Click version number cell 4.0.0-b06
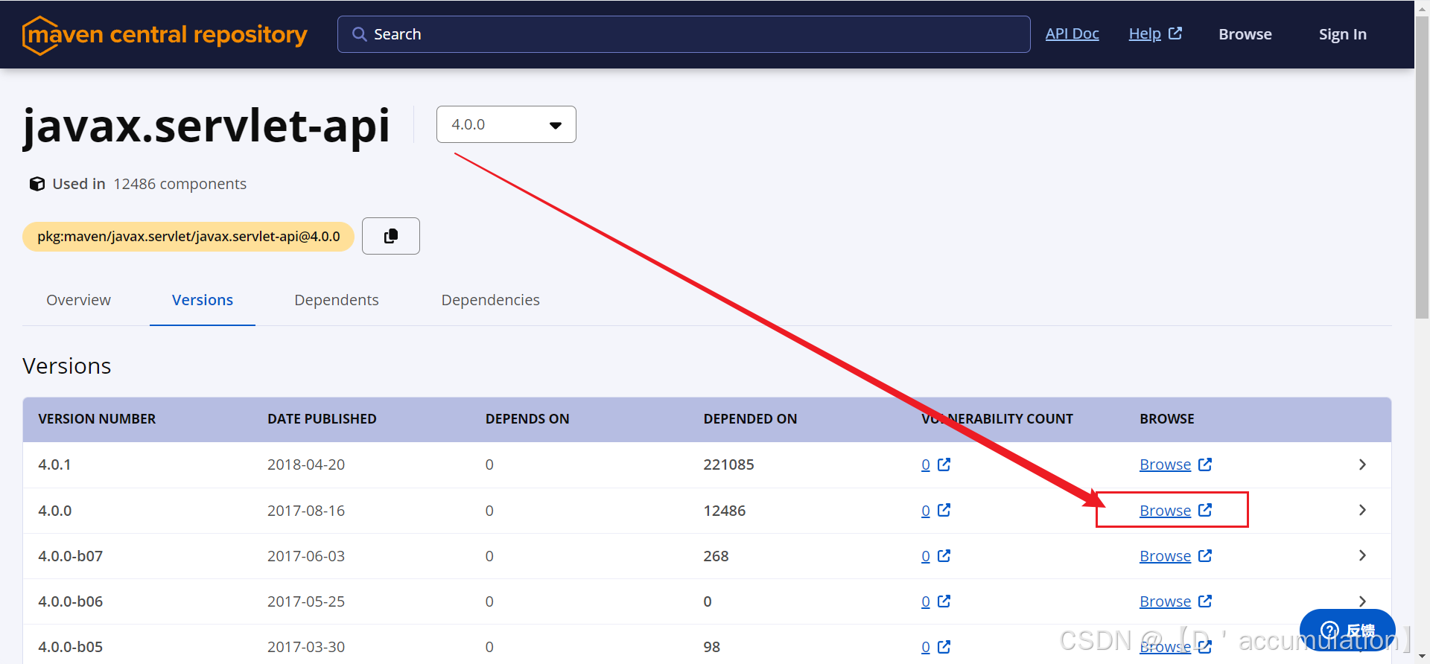Image resolution: width=1430 pixels, height=664 pixels. click(x=71, y=601)
